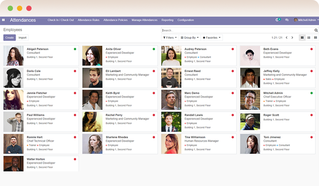319x186 pixels.
Task: Open the Reporting menu
Action: click(x=167, y=20)
